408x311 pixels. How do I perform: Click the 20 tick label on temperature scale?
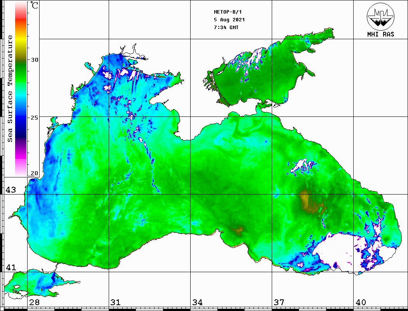click(35, 174)
